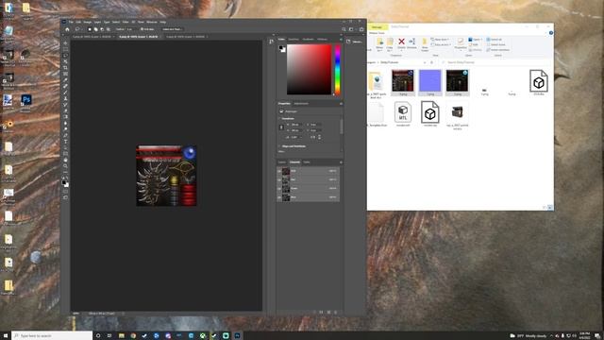This screenshot has width=604, height=340.
Task: Hide the RGB channel eye icon
Action: (x=279, y=171)
